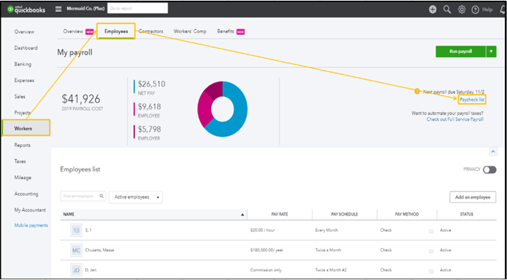The image size is (507, 280).
Task: Click the Find an employee field
Action: [83, 196]
